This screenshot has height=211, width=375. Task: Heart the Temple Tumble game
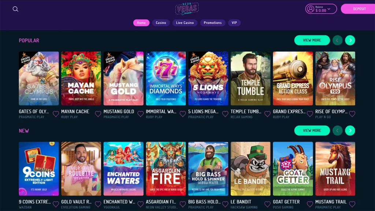[x=267, y=114]
